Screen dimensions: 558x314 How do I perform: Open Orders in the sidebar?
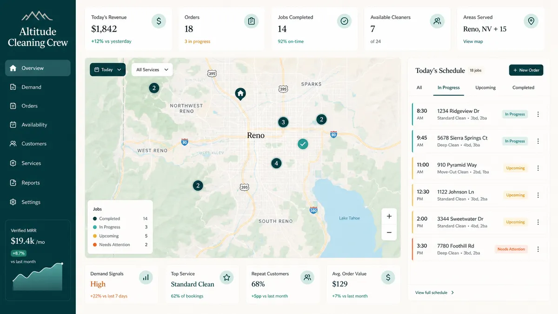click(38, 106)
